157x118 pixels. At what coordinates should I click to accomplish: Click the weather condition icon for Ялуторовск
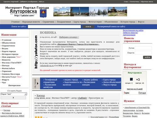click(131, 79)
